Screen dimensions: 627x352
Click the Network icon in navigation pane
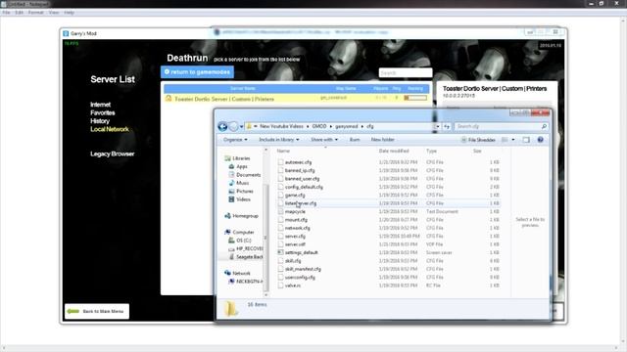(x=227, y=273)
